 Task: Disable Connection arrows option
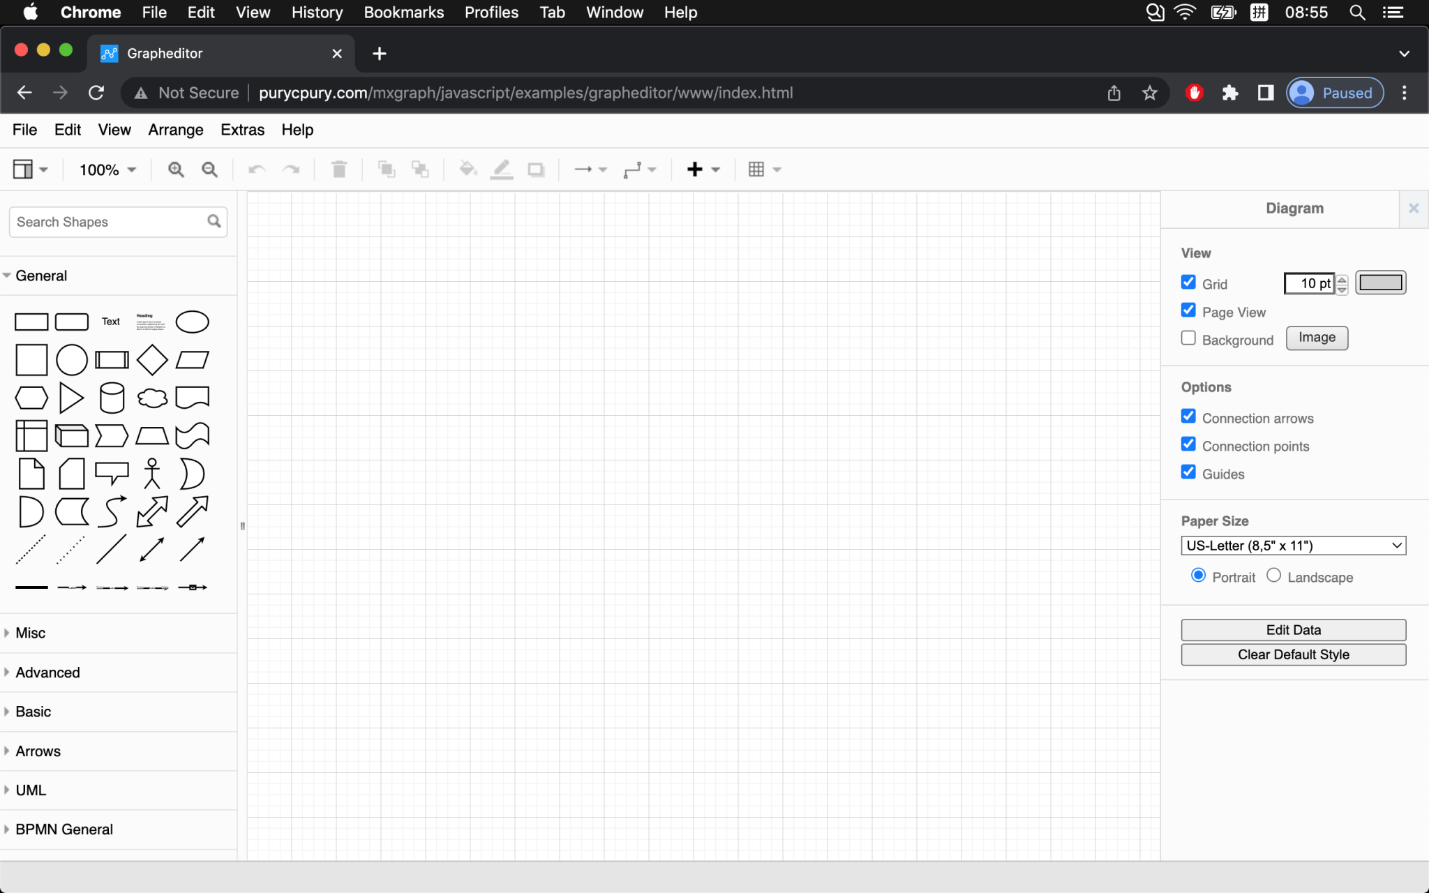1189,416
